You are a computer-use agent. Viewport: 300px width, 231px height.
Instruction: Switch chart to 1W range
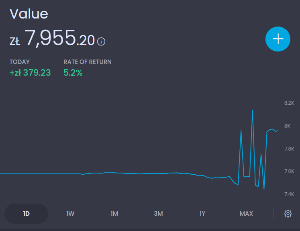(x=70, y=213)
